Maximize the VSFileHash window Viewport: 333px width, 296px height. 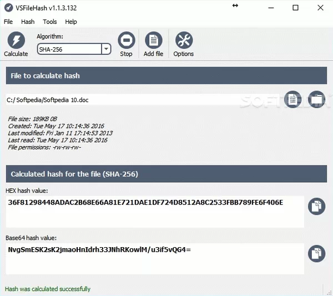click(x=295, y=8)
